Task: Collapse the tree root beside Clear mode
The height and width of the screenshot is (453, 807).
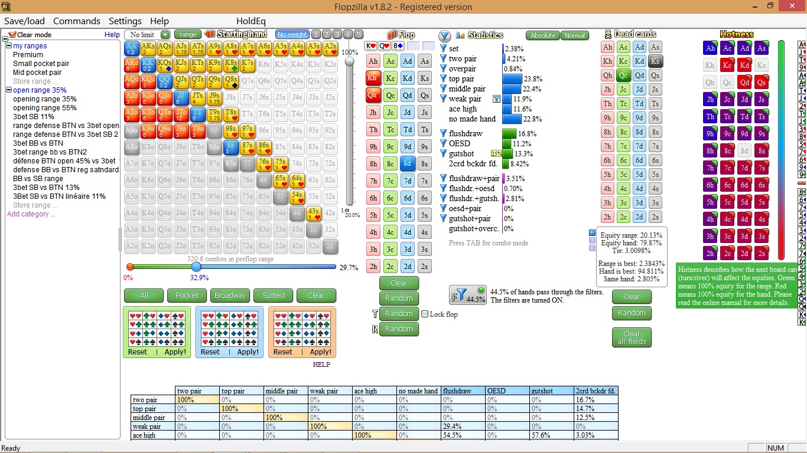Action: pyautogui.click(x=5, y=39)
